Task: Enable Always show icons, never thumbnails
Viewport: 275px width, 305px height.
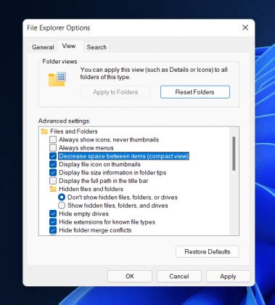Action: tap(53, 139)
